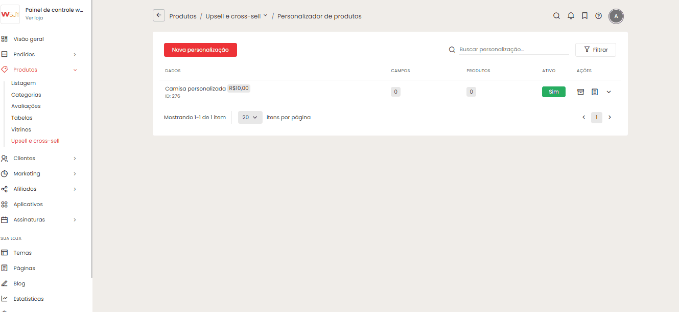Click the Buscar personalização search field
This screenshot has height=312, width=679.
(512, 50)
